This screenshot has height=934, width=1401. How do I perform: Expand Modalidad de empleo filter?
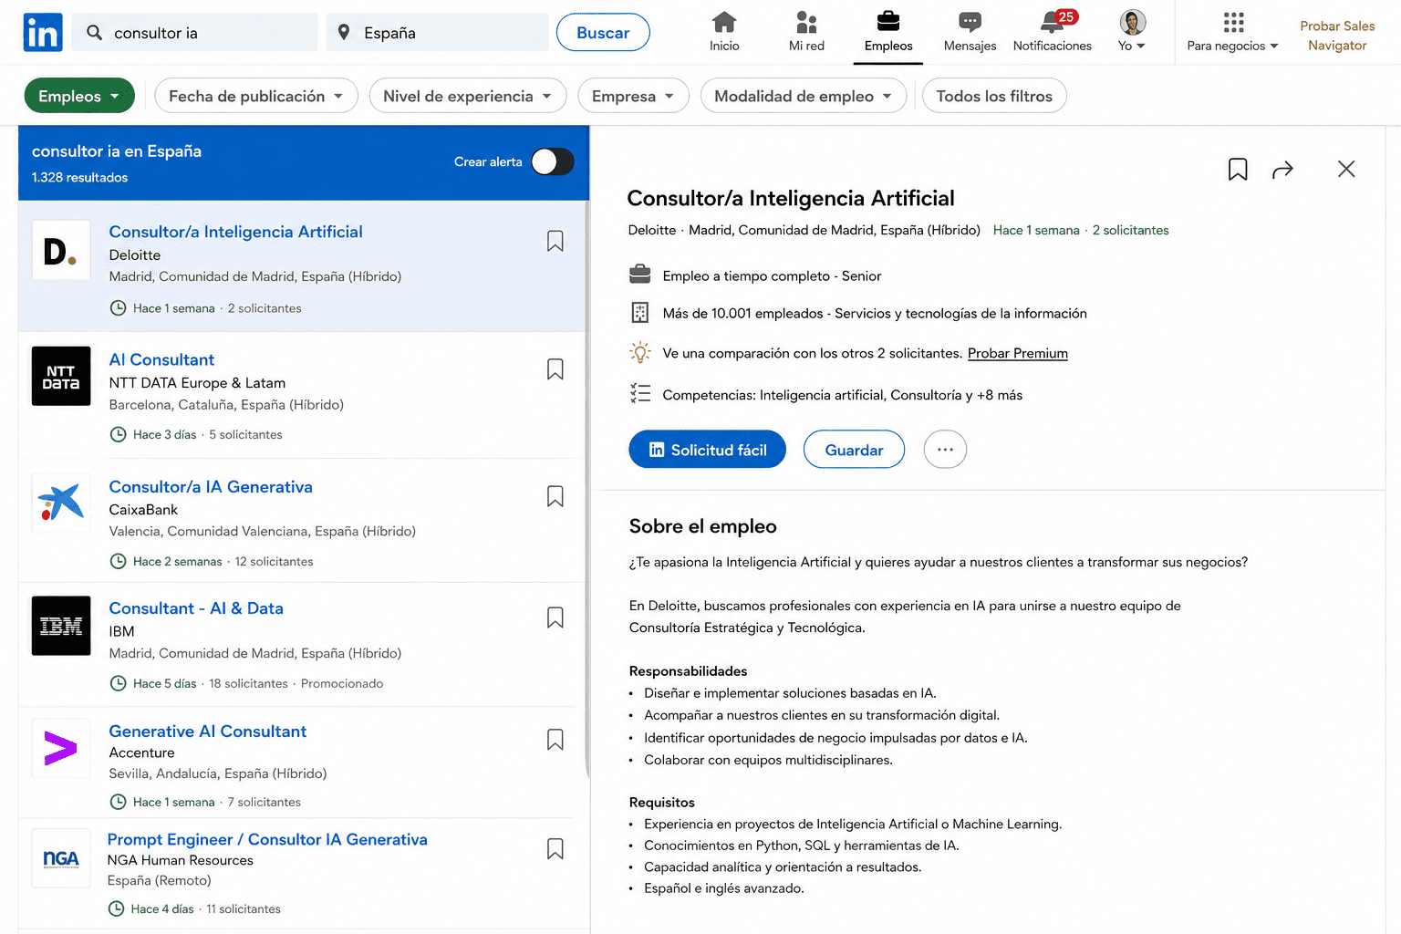(x=804, y=96)
